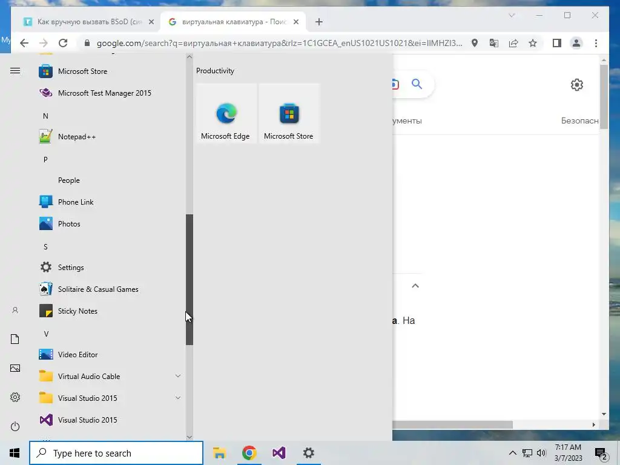The height and width of the screenshot is (465, 620).
Task: Reload the current page
Action: click(63, 43)
